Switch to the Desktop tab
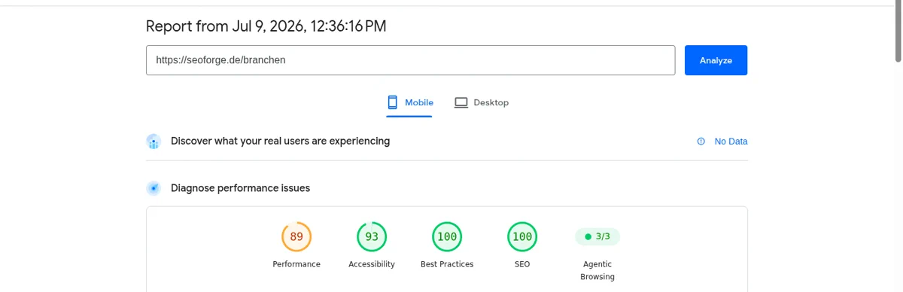Image resolution: width=903 pixels, height=292 pixels. pyautogui.click(x=482, y=102)
